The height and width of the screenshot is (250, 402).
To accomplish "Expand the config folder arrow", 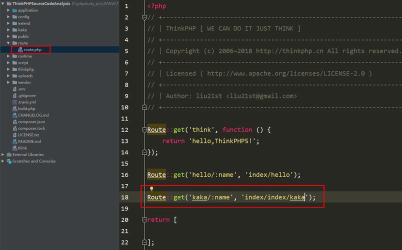I will (x=8, y=16).
